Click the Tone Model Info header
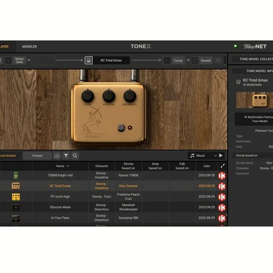Viewport: 273px width, 273px height. click(253, 71)
